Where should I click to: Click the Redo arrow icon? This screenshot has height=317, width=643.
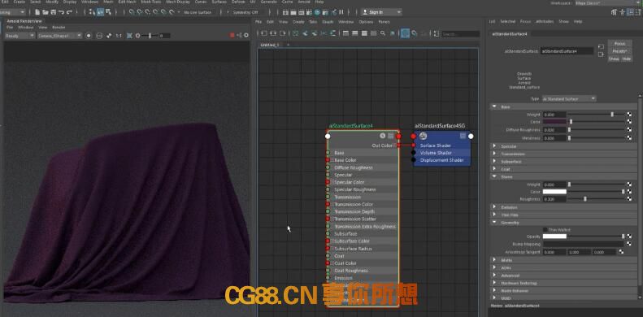point(68,12)
